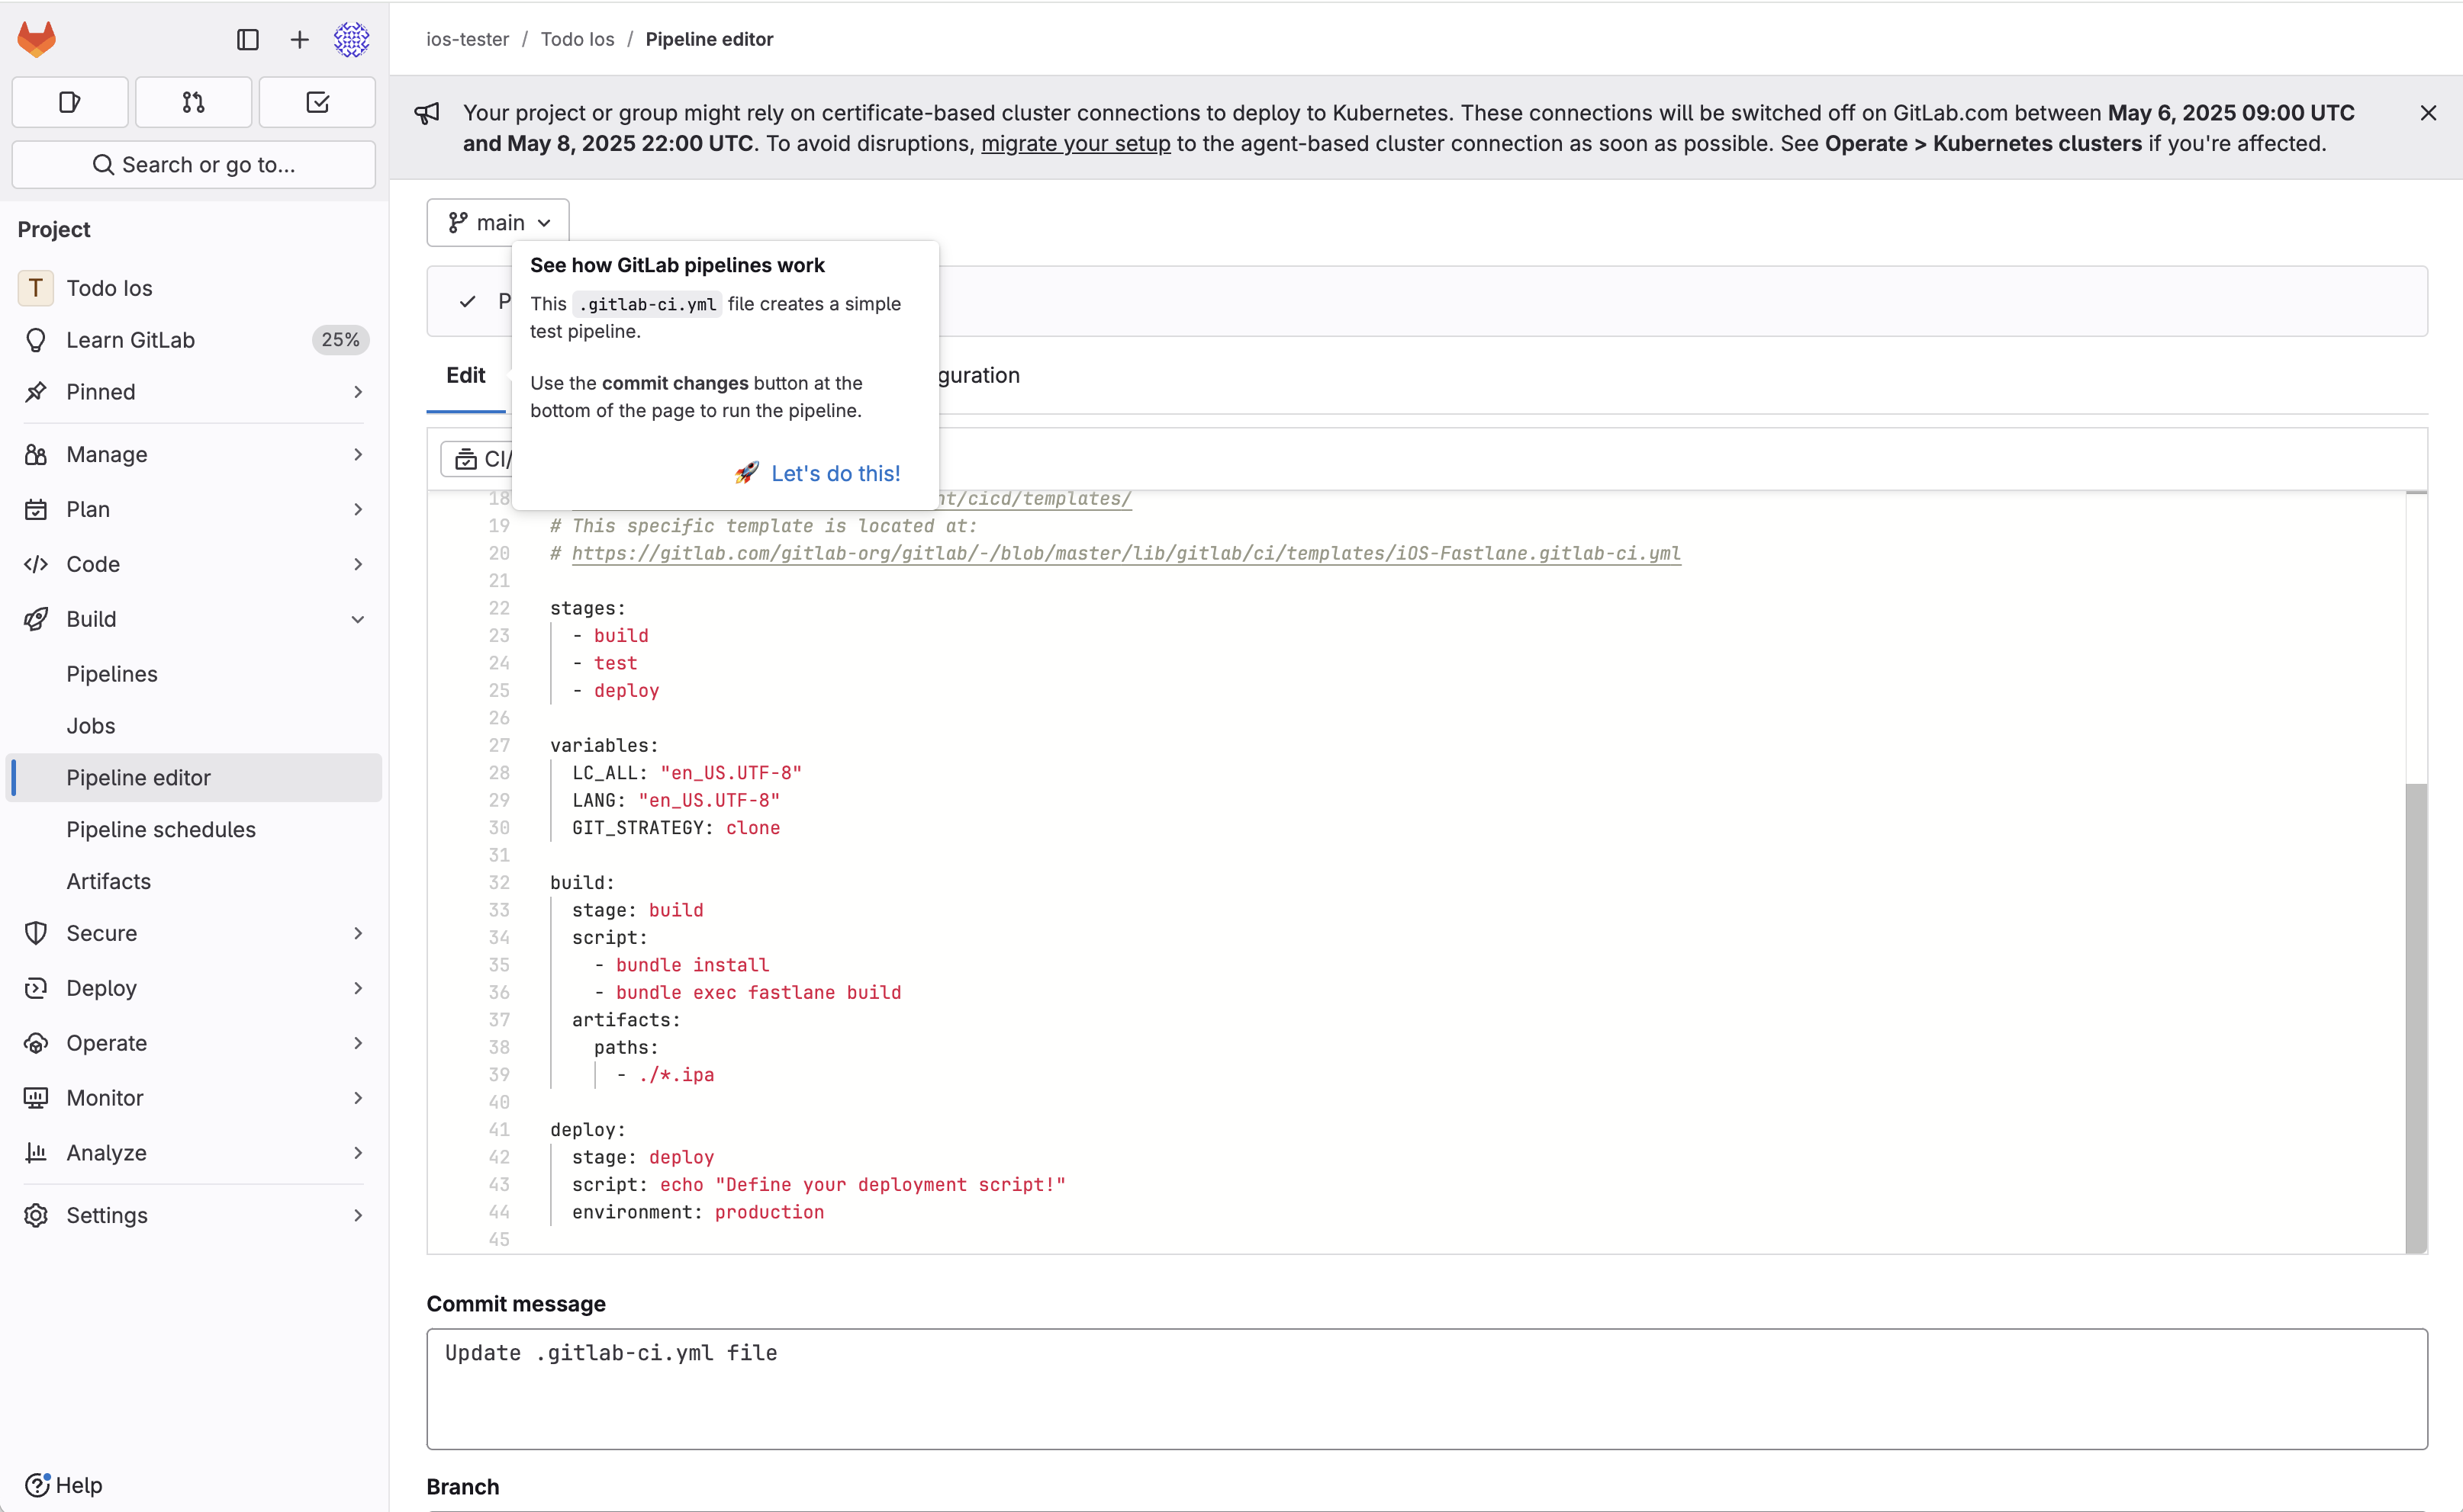Open Artifacts page

(193, 881)
